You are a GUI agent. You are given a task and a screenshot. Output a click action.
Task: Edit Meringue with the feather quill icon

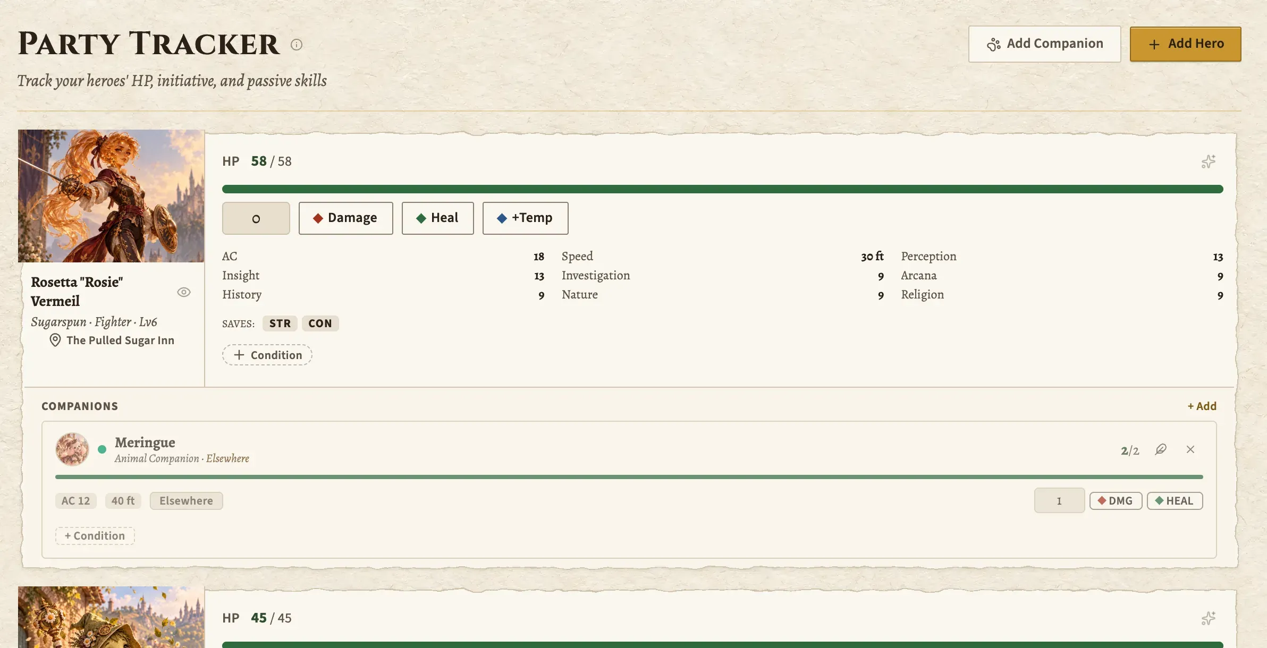coord(1161,450)
